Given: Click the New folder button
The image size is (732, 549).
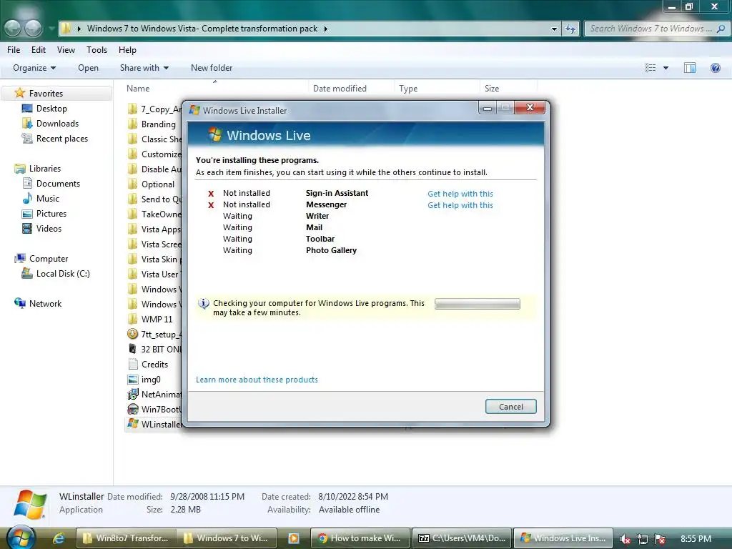Looking at the screenshot, I should tap(212, 68).
